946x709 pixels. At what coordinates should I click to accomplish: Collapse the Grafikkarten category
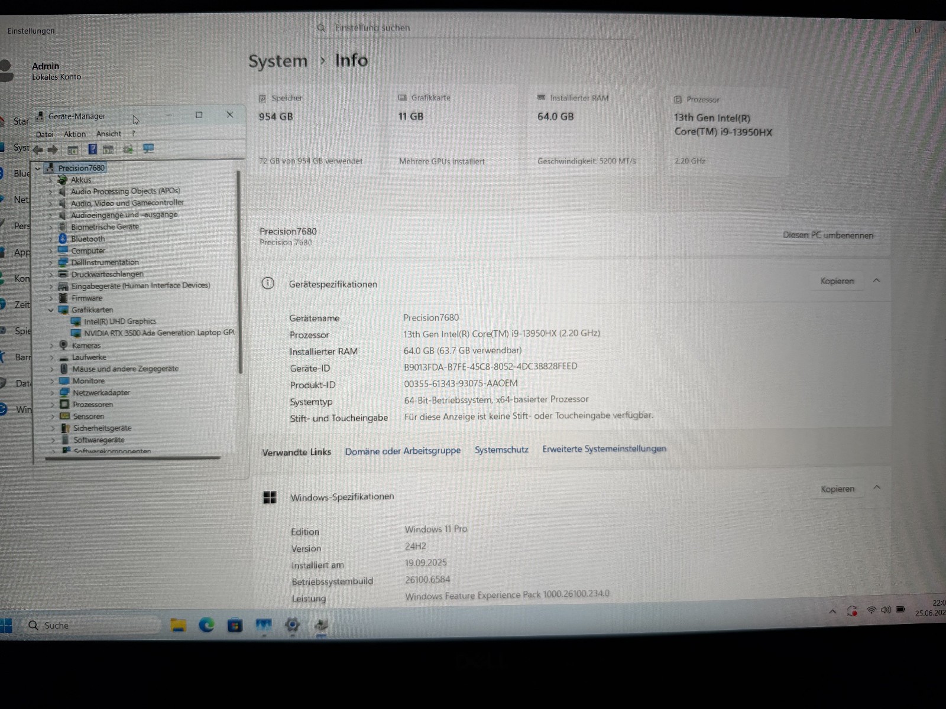click(51, 310)
